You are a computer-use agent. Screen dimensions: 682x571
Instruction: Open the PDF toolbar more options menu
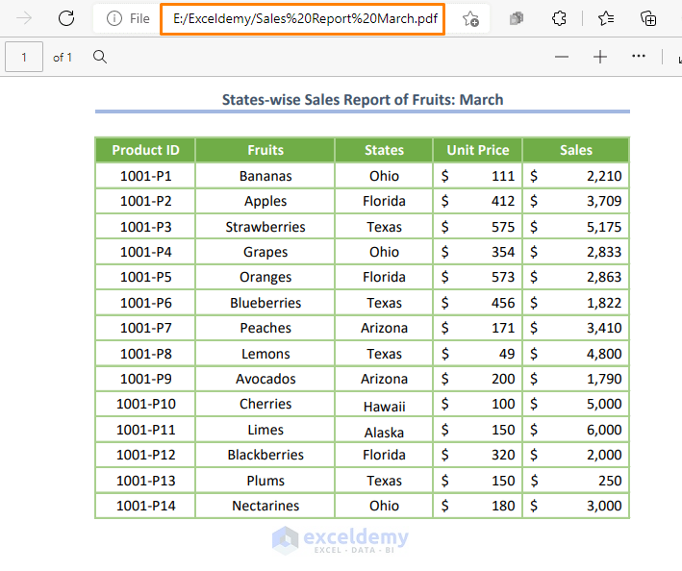639,58
